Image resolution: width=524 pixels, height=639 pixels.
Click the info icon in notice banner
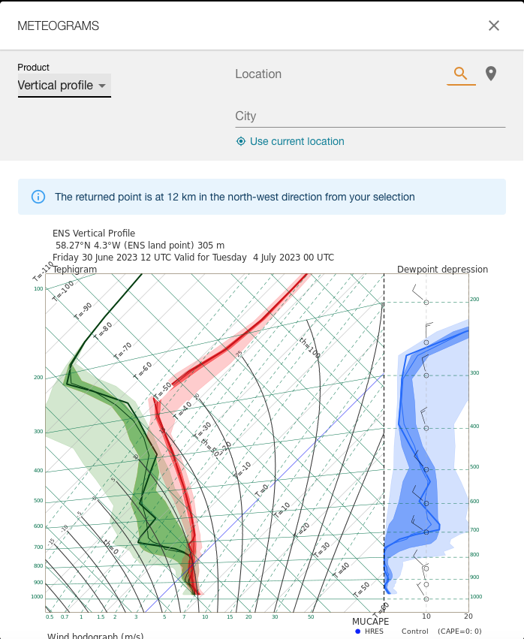pos(38,197)
